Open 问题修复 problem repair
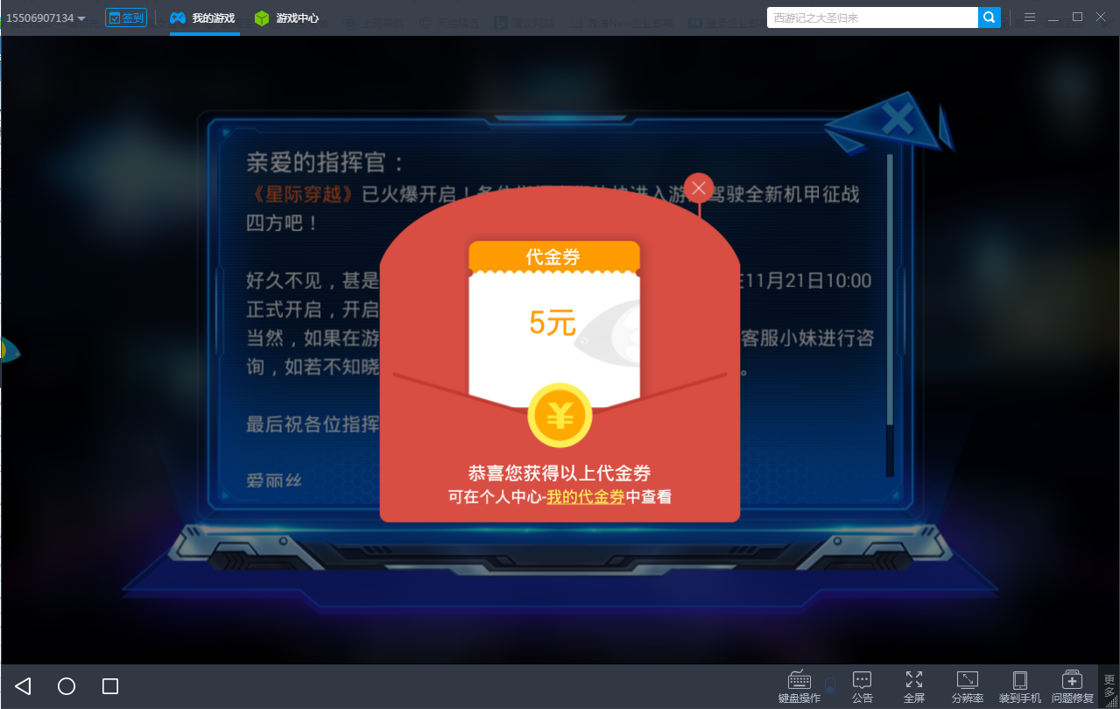This screenshot has height=709, width=1120. (x=1073, y=687)
